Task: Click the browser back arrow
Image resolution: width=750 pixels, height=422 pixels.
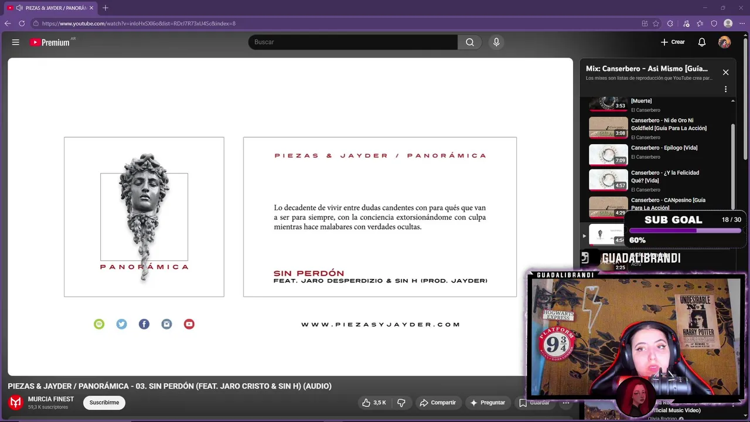Action: point(8,23)
